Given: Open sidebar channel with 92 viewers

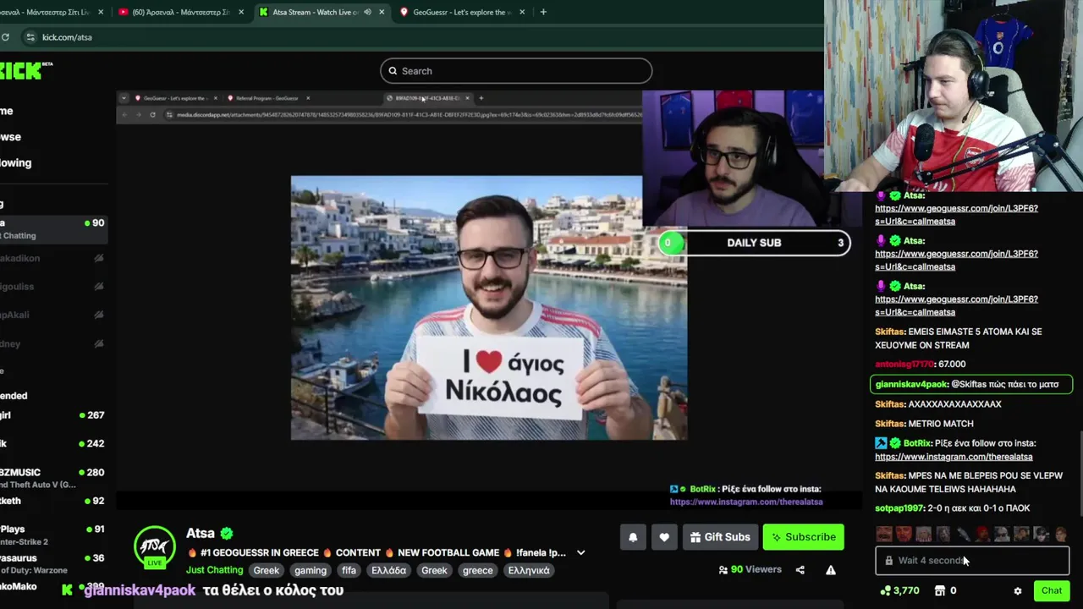Looking at the screenshot, I should [x=52, y=501].
